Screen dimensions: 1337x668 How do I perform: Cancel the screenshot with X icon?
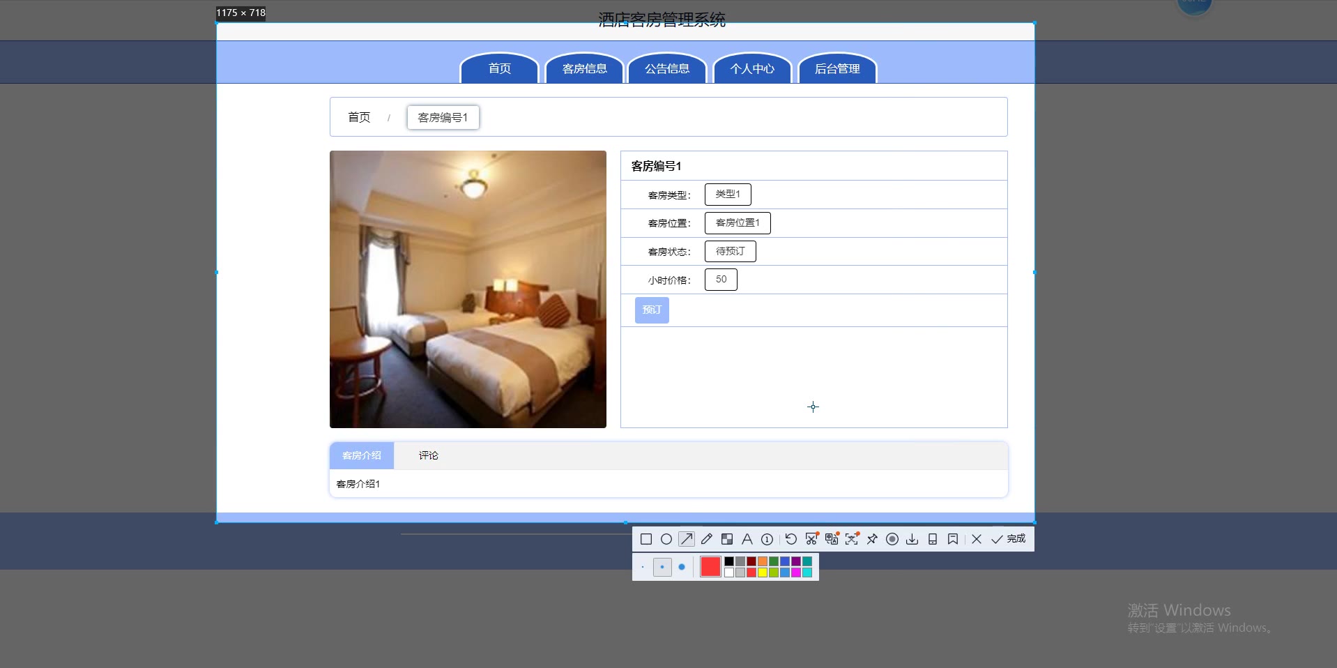pos(976,539)
